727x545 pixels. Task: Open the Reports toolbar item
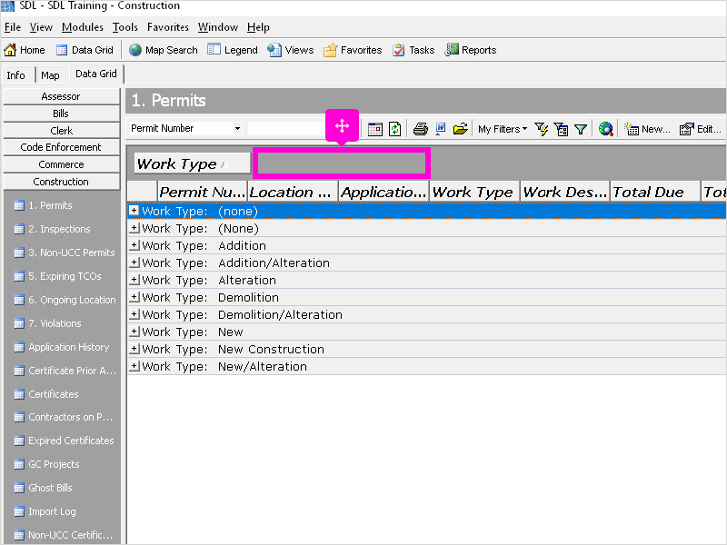coord(471,50)
